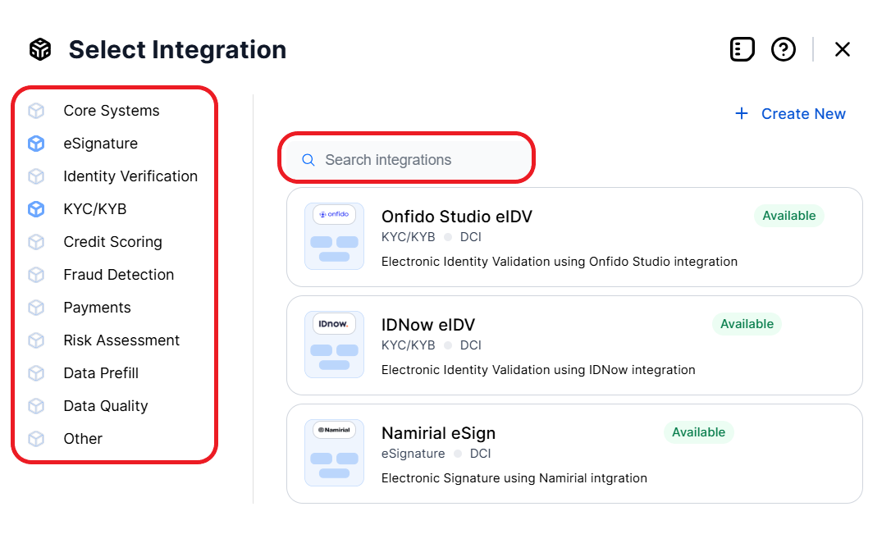Click the magnifier icon in search box
This screenshot has width=891, height=557.
pos(308,160)
